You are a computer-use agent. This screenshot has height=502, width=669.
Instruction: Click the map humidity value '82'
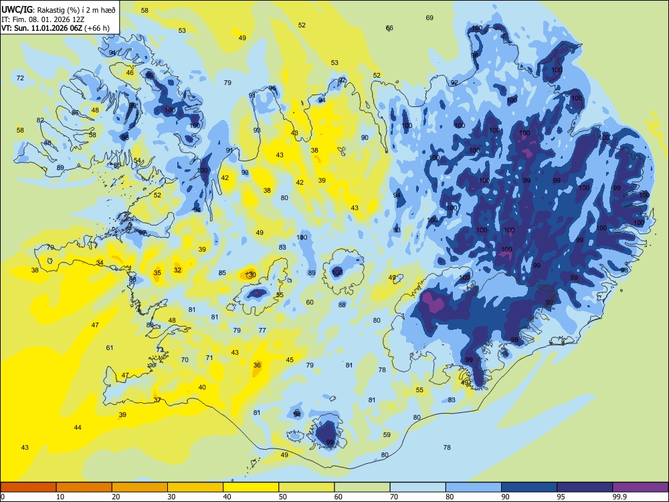pos(40,120)
